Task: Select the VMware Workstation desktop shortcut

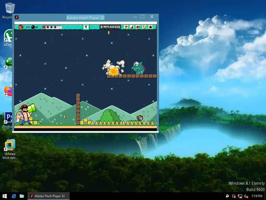Action: [x=10, y=149]
